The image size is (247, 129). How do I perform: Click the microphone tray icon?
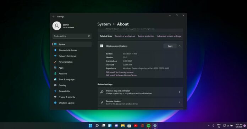[213, 125]
